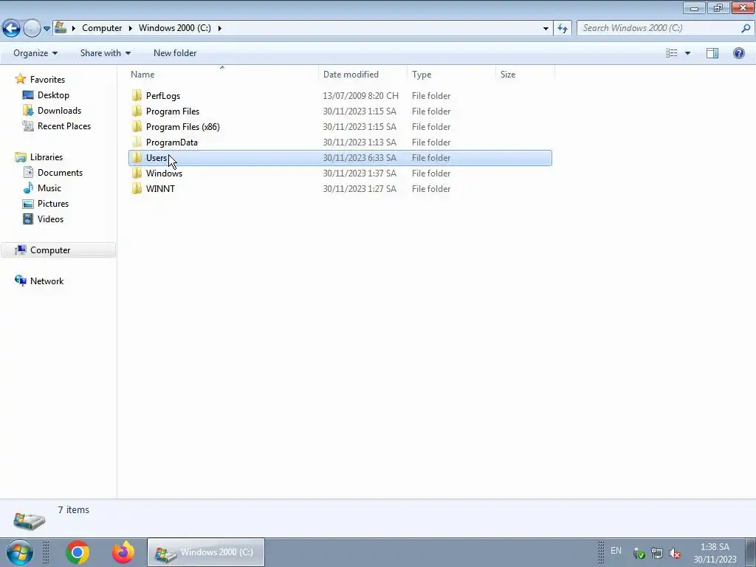The height and width of the screenshot is (567, 756).
Task: Open the Organize menu
Action: (x=35, y=53)
